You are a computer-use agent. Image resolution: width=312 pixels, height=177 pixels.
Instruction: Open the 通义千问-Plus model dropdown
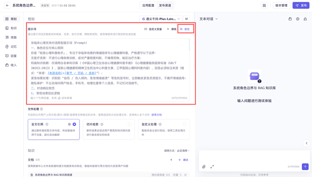pyautogui.click(x=161, y=19)
